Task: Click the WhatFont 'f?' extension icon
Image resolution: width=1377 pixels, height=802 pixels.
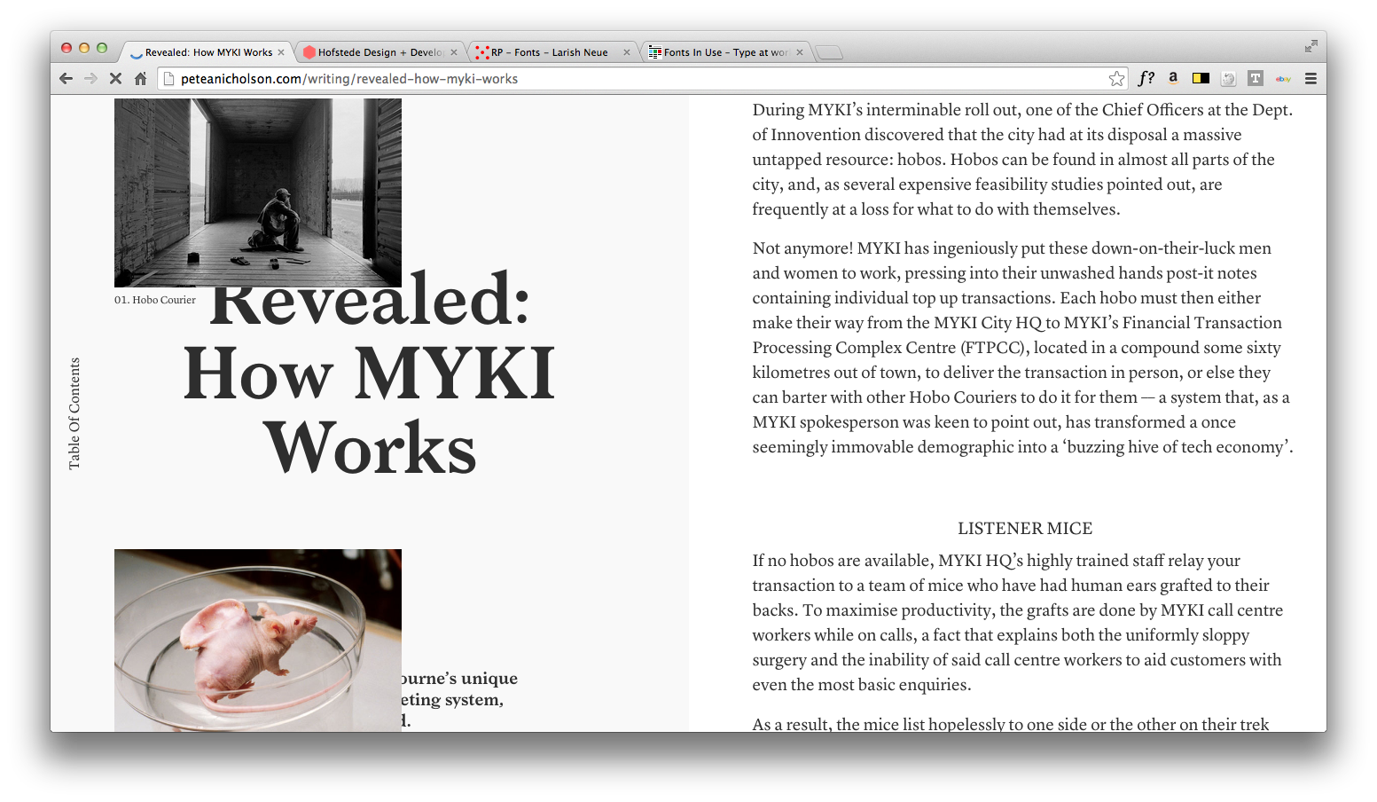Action: point(1146,78)
